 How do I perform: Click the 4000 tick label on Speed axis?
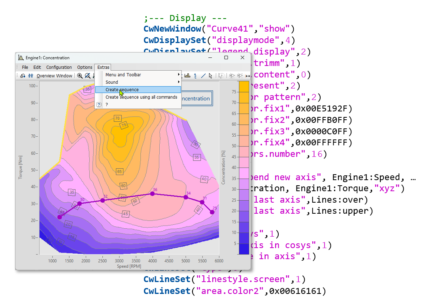(153, 261)
